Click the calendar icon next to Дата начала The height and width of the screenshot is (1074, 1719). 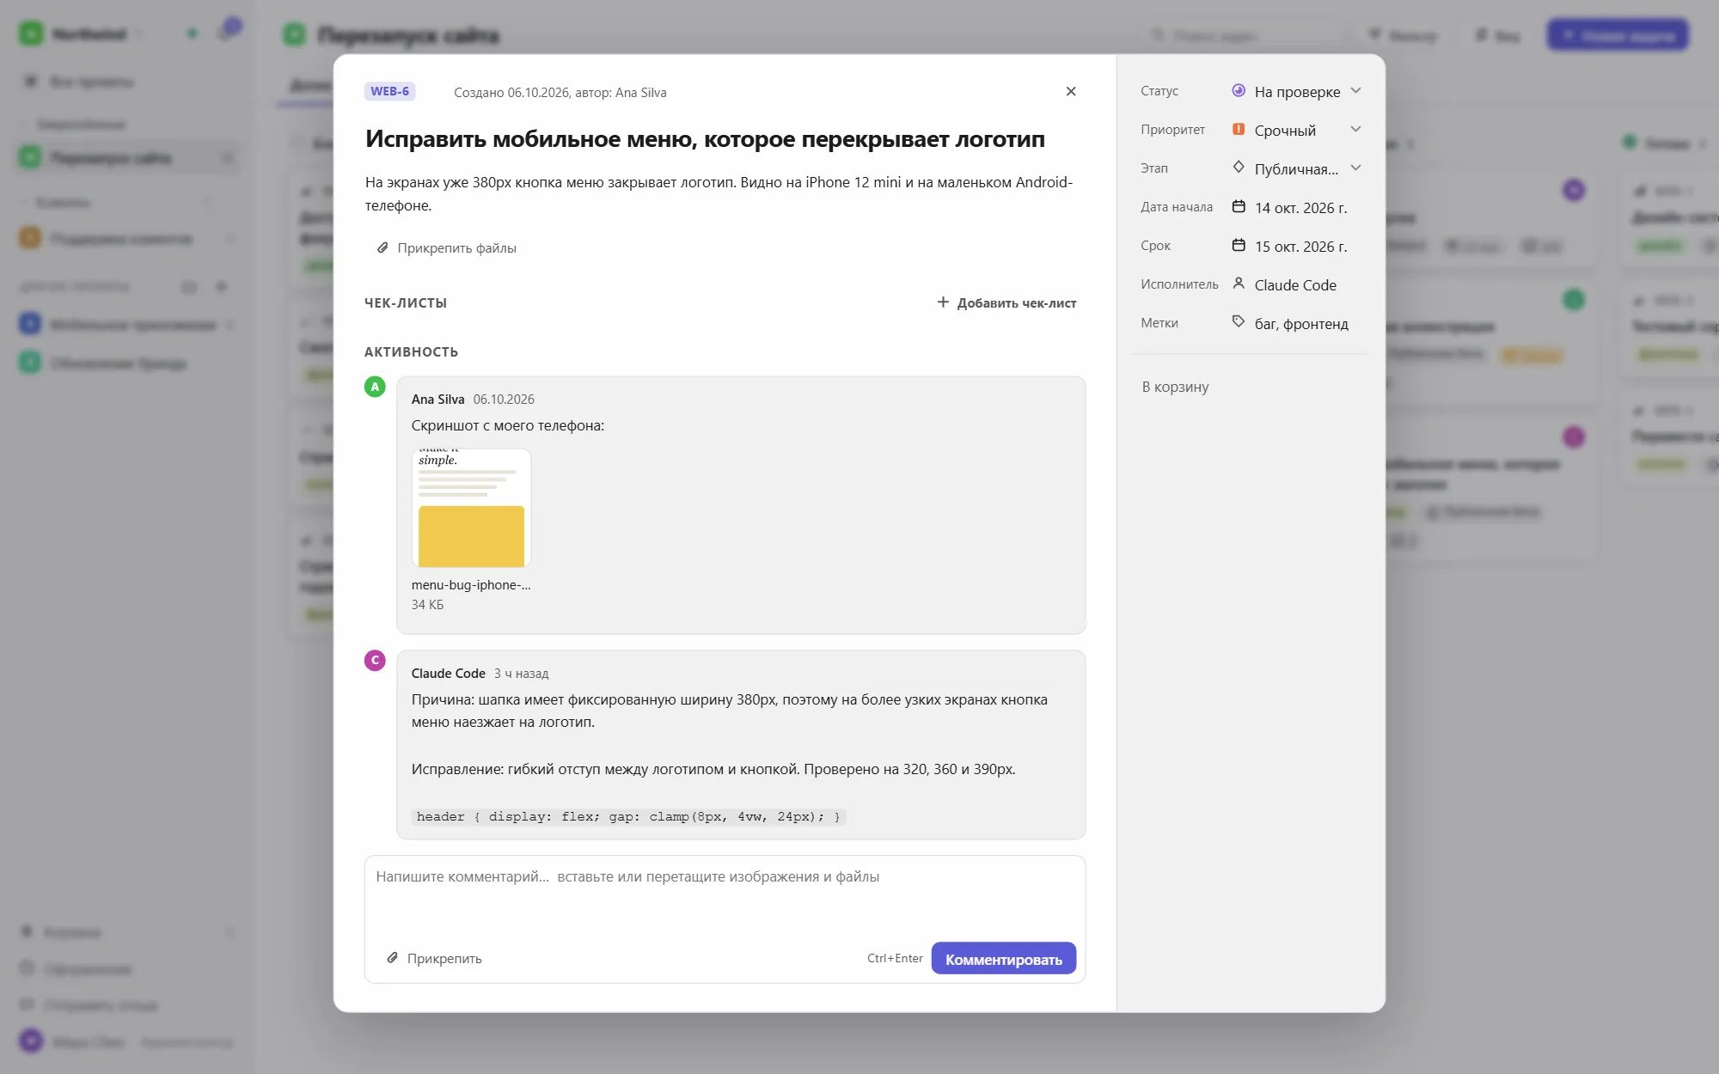[x=1239, y=207]
